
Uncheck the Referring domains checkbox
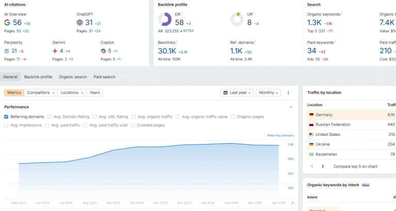pos(6,117)
